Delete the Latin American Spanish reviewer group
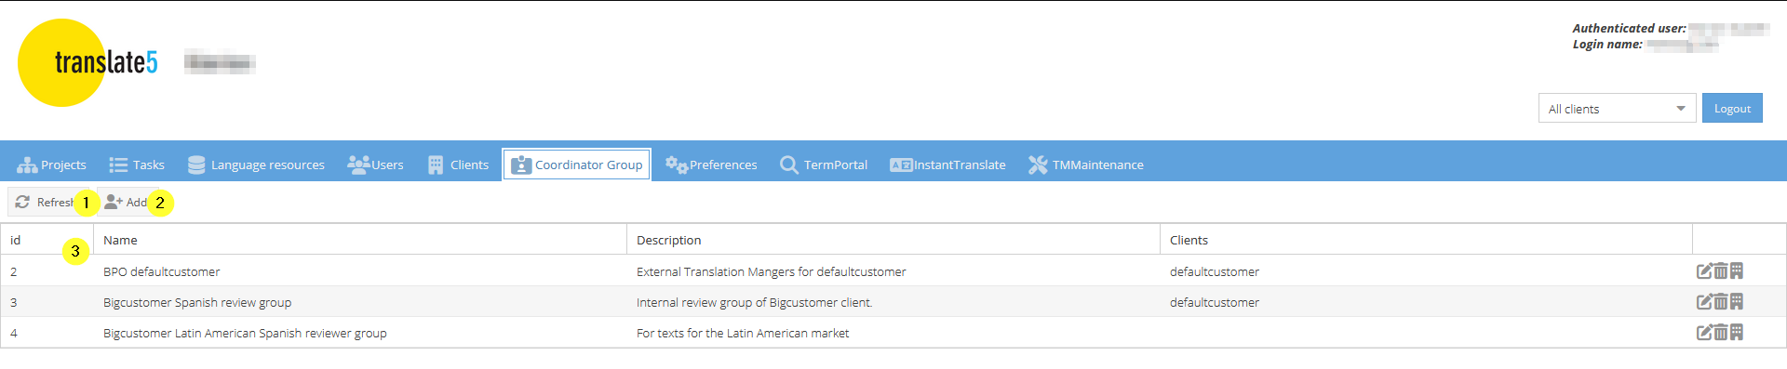1787x369 pixels. pos(1721,333)
